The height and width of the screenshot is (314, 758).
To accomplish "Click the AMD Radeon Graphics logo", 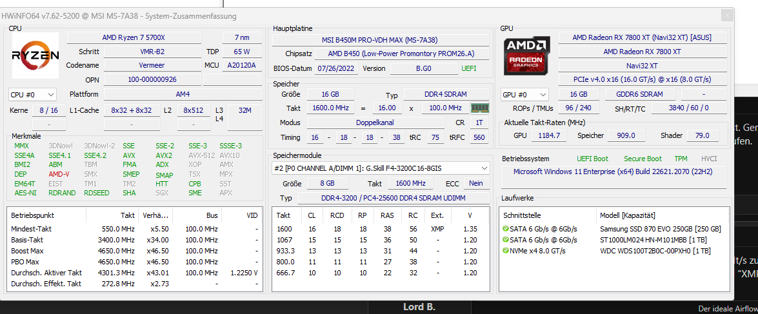I will coord(526,55).
